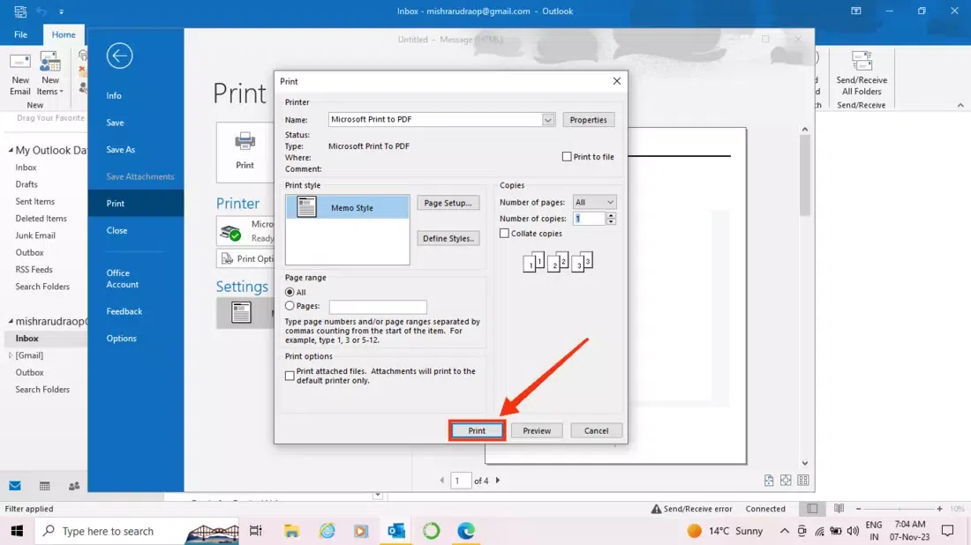The image size is (971, 545).
Task: Increase Number of copies using up spinner
Action: (611, 215)
